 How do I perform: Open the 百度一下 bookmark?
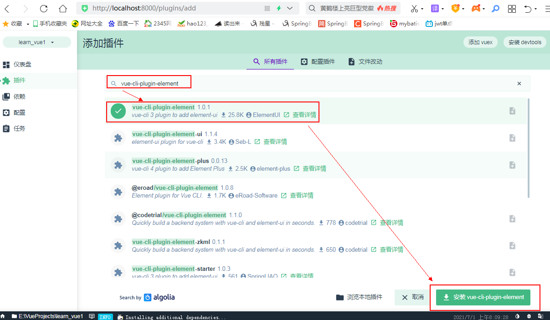[x=124, y=24]
